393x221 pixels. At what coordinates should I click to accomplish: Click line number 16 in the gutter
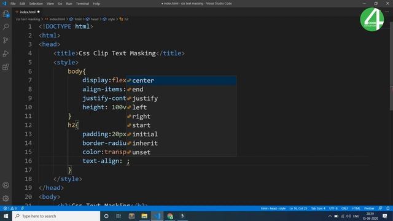click(x=28, y=161)
